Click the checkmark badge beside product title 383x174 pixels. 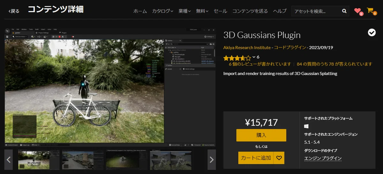[x=372, y=32]
